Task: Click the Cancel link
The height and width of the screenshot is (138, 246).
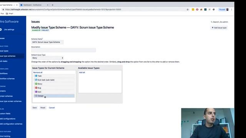Action: click(52, 108)
